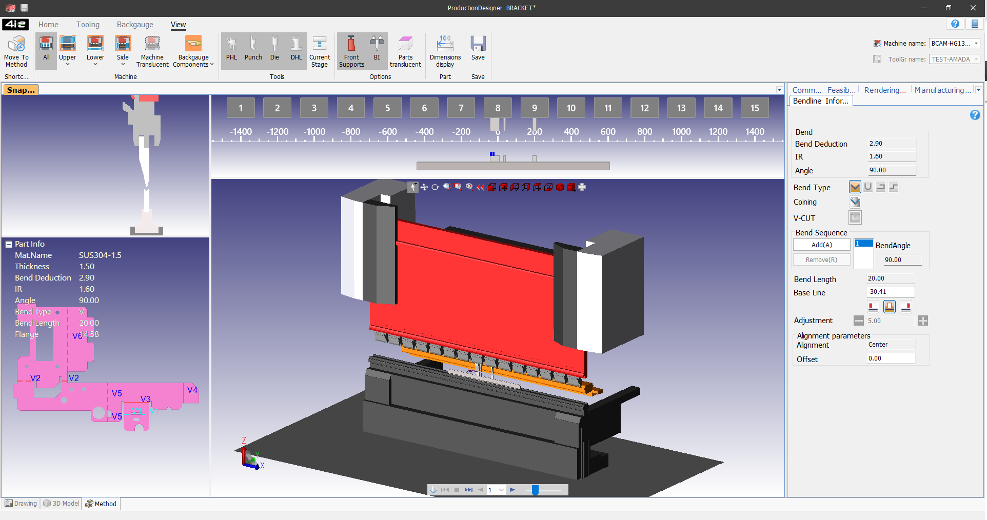This screenshot has width=987, height=520.
Task: Collapse the Part Info section
Action: [x=9, y=245]
